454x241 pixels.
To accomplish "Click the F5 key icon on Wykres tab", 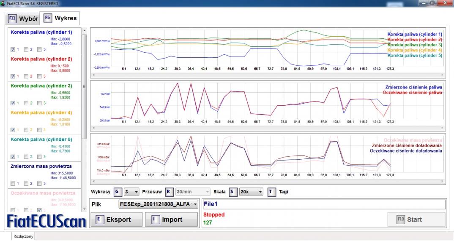I will pyautogui.click(x=47, y=19).
